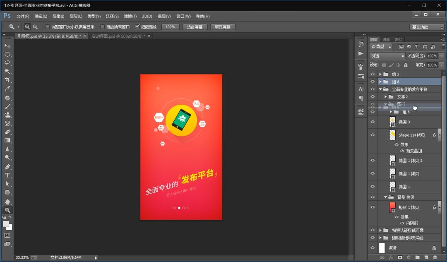Activate the Hand tool
Image resolution: width=447 pixels, height=262 pixels.
pyautogui.click(x=7, y=202)
